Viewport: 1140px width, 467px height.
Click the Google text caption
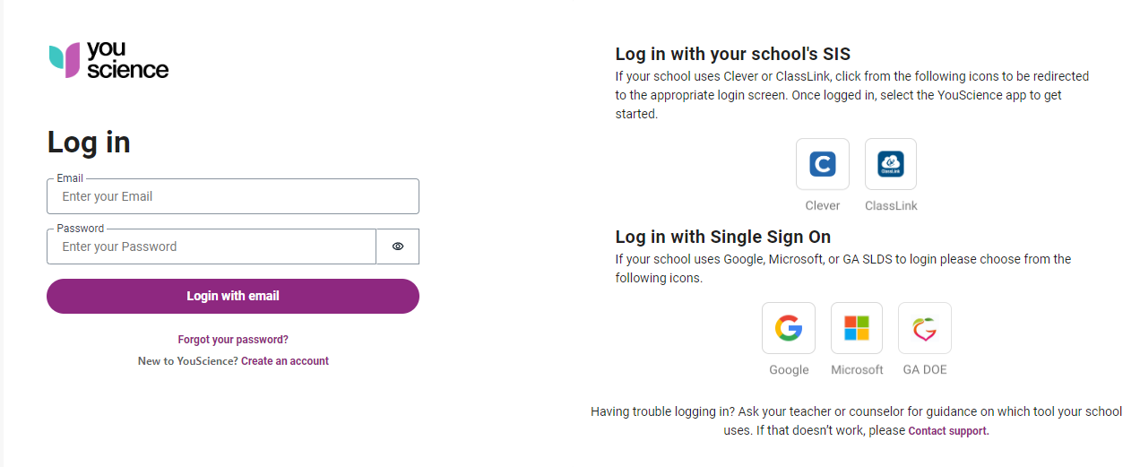pos(789,369)
